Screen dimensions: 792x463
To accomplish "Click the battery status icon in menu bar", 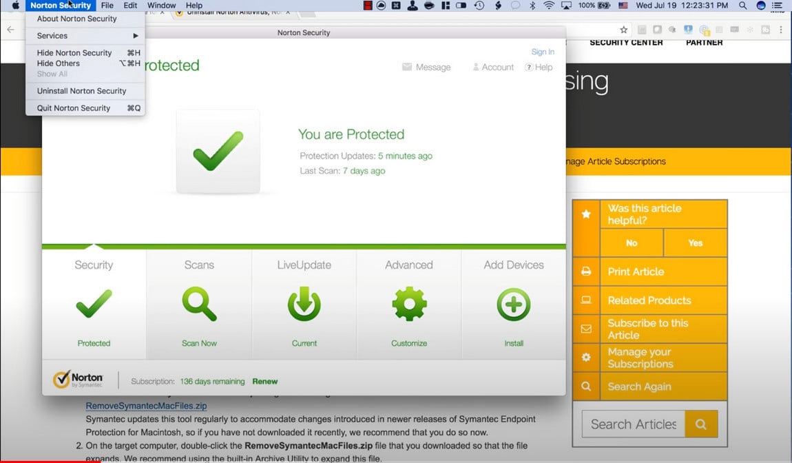I will (x=604, y=6).
